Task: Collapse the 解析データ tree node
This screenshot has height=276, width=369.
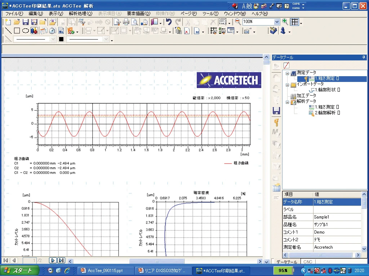Action: [x=287, y=102]
